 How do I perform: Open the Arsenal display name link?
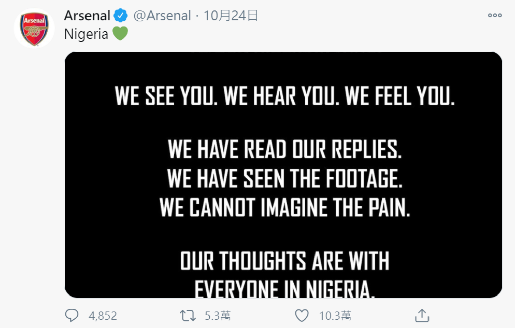click(x=87, y=15)
